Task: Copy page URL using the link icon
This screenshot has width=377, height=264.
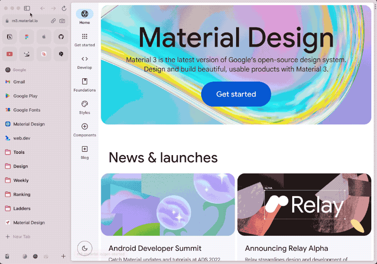Action: [x=53, y=21]
